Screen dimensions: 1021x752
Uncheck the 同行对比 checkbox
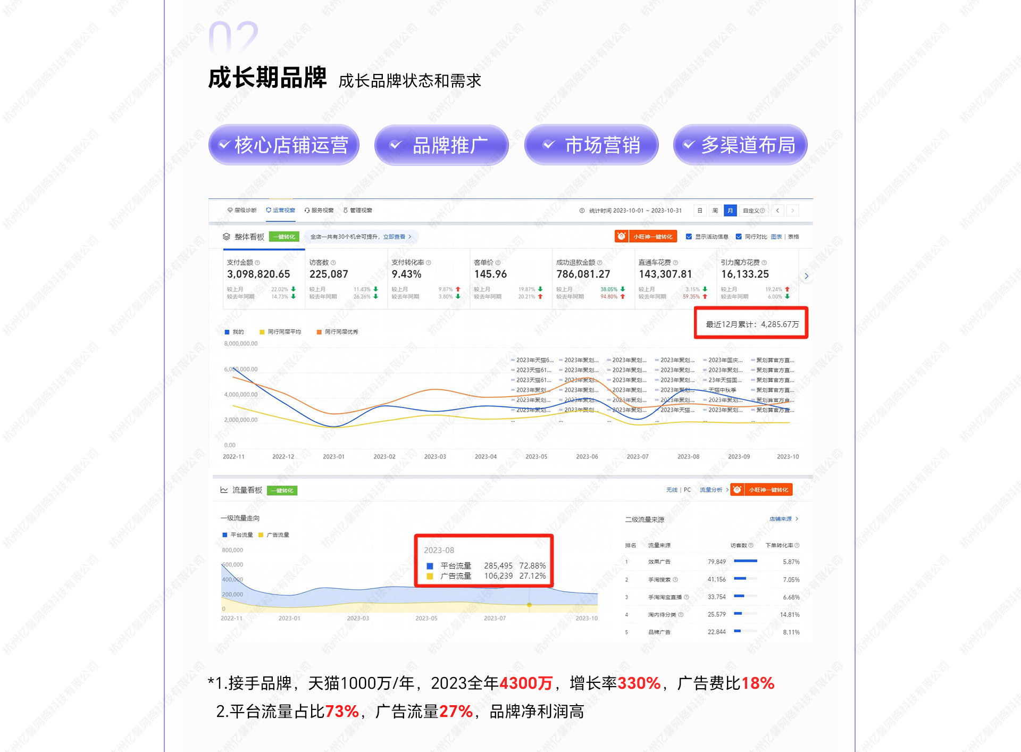pyautogui.click(x=739, y=237)
